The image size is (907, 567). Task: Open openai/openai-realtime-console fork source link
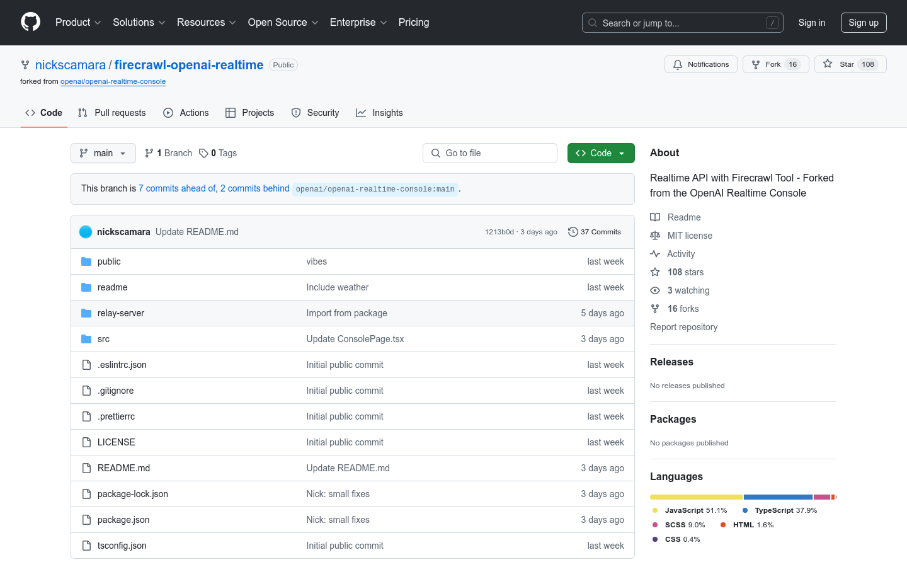(x=113, y=81)
